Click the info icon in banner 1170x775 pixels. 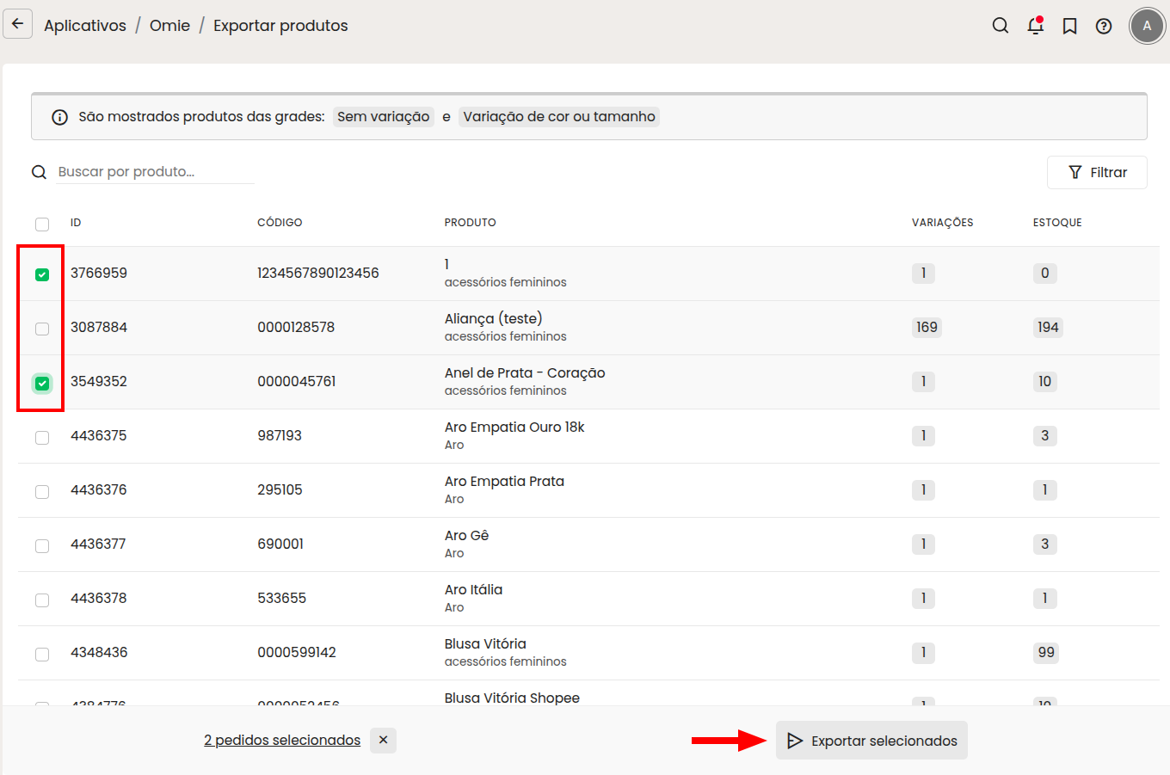pos(59,117)
